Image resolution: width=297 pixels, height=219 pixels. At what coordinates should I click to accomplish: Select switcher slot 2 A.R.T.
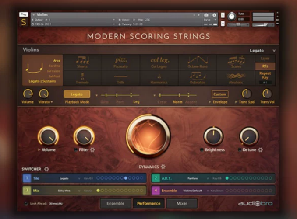pos(156,178)
